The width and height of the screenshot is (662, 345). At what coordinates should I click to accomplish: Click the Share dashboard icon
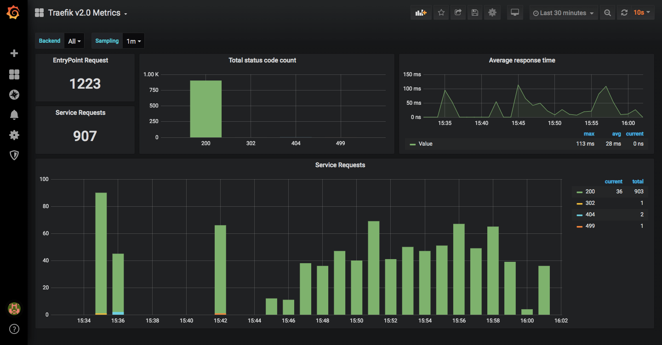point(458,13)
